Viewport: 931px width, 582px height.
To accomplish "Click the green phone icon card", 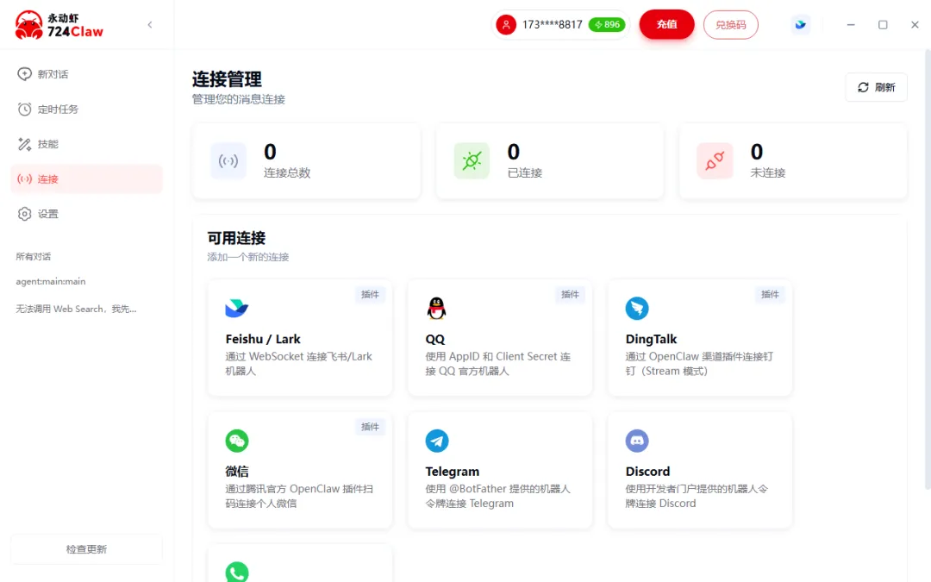I will (x=300, y=564).
